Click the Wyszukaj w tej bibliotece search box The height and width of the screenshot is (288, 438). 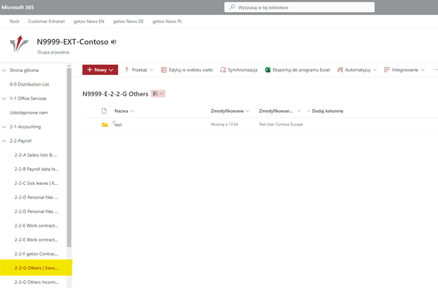(299, 7)
